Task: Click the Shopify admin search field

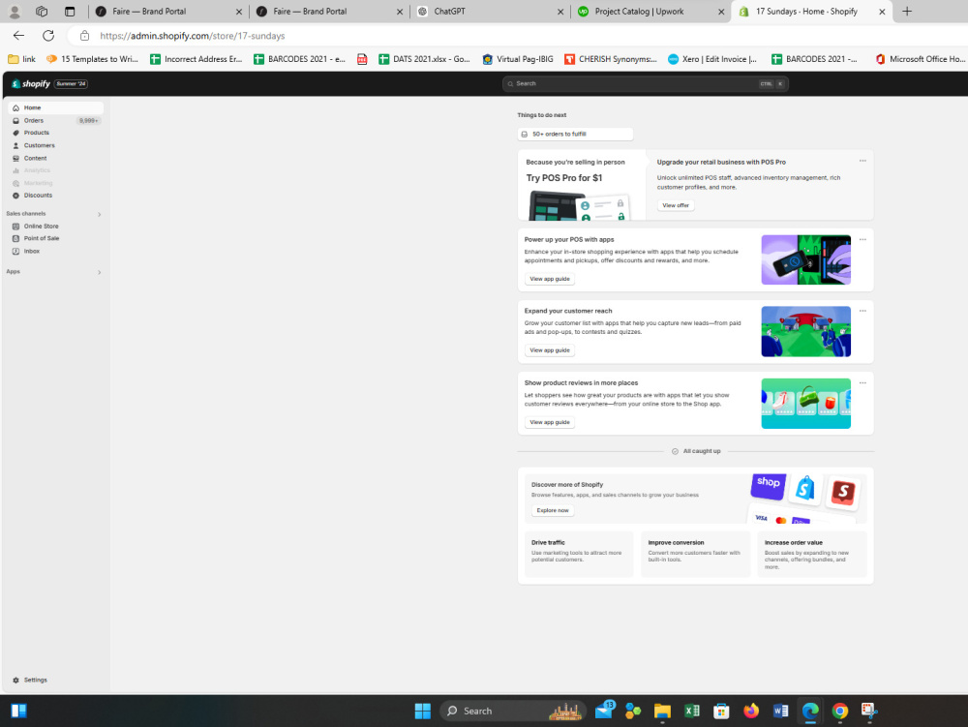Action: [645, 84]
